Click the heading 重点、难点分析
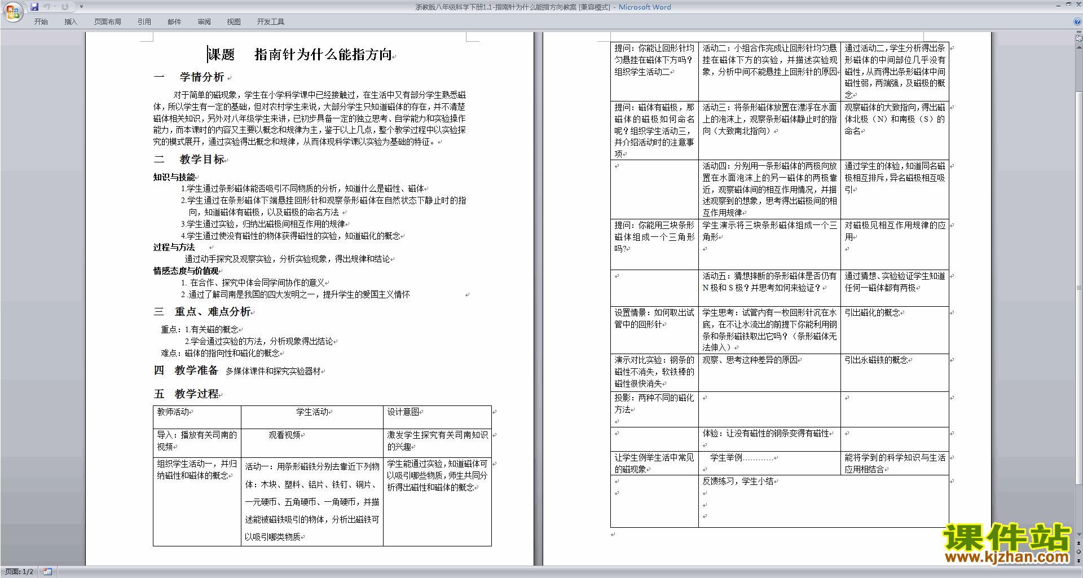The width and height of the screenshot is (1083, 578). click(213, 312)
